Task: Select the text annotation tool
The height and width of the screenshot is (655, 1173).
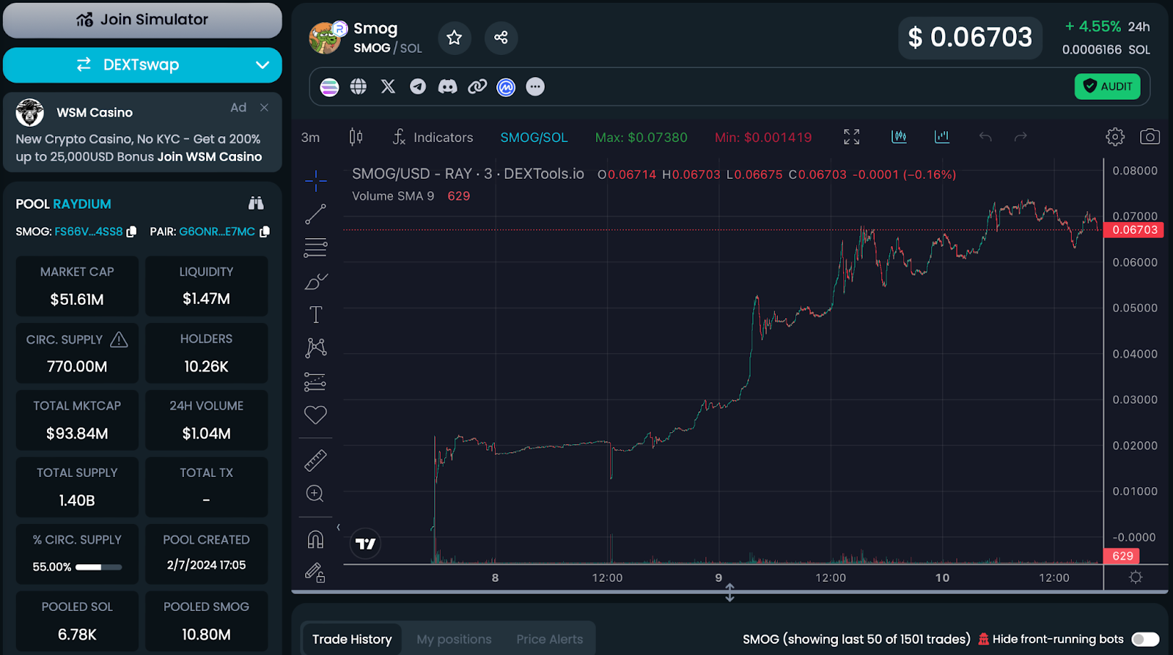Action: pos(316,314)
